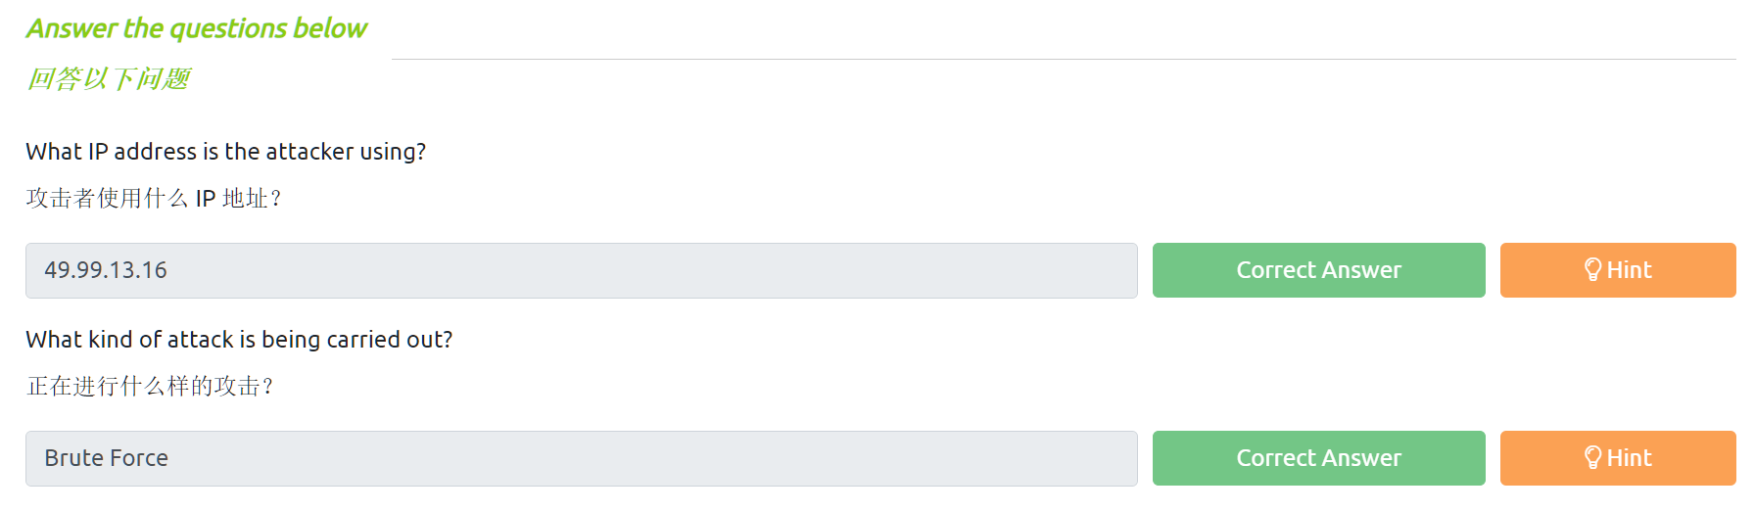The height and width of the screenshot is (512, 1755).
Task: Click the lightbulb icon on the IP address Hint
Action: [1592, 270]
